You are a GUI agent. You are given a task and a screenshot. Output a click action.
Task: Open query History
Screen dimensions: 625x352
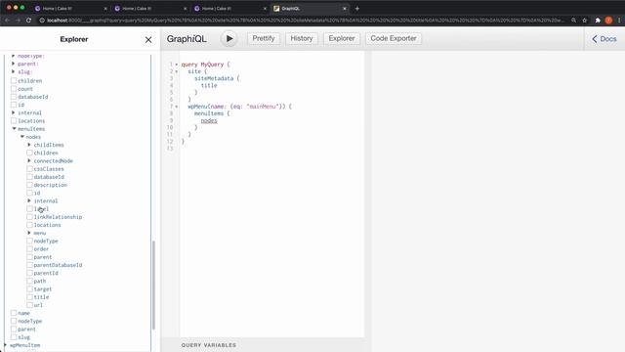coord(302,38)
